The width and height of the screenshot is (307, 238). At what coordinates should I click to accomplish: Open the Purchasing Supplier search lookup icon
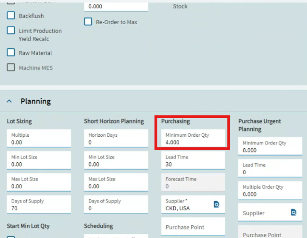click(x=216, y=204)
